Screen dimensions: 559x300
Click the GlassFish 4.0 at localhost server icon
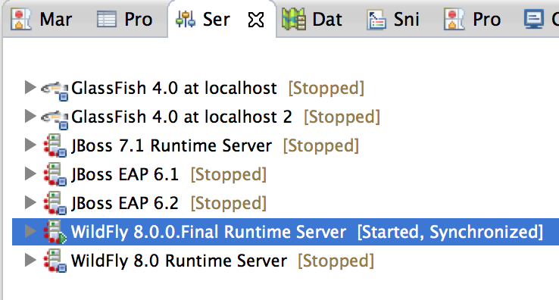click(x=55, y=90)
